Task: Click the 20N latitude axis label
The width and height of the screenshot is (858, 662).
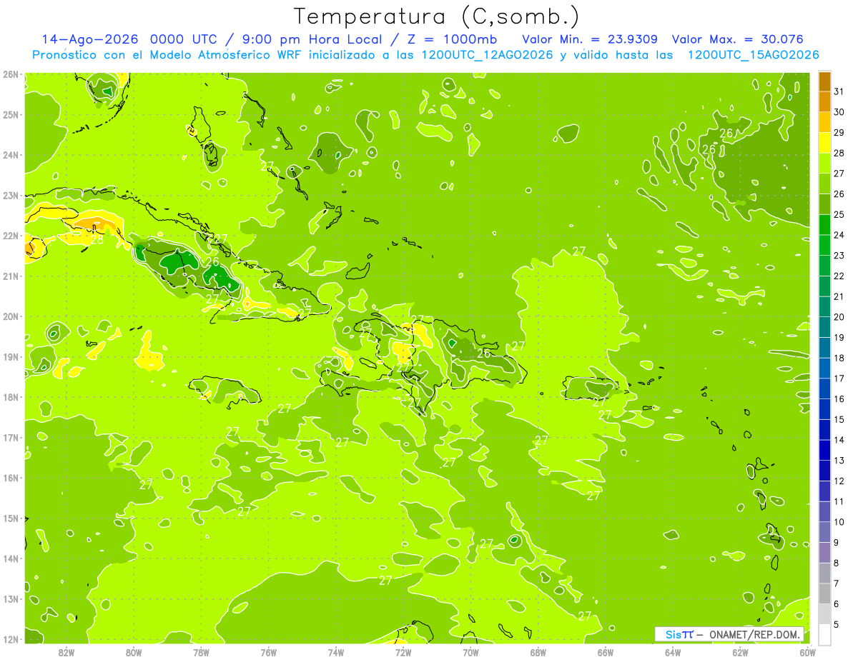Action: click(10, 316)
